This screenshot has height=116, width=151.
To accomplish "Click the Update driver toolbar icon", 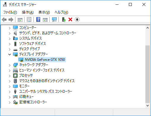I will pos(64,19).
